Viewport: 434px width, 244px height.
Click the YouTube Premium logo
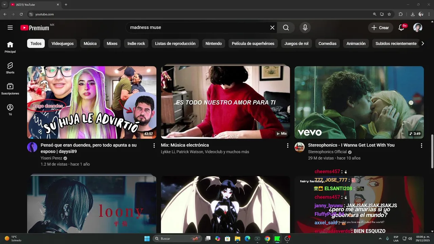(35, 28)
